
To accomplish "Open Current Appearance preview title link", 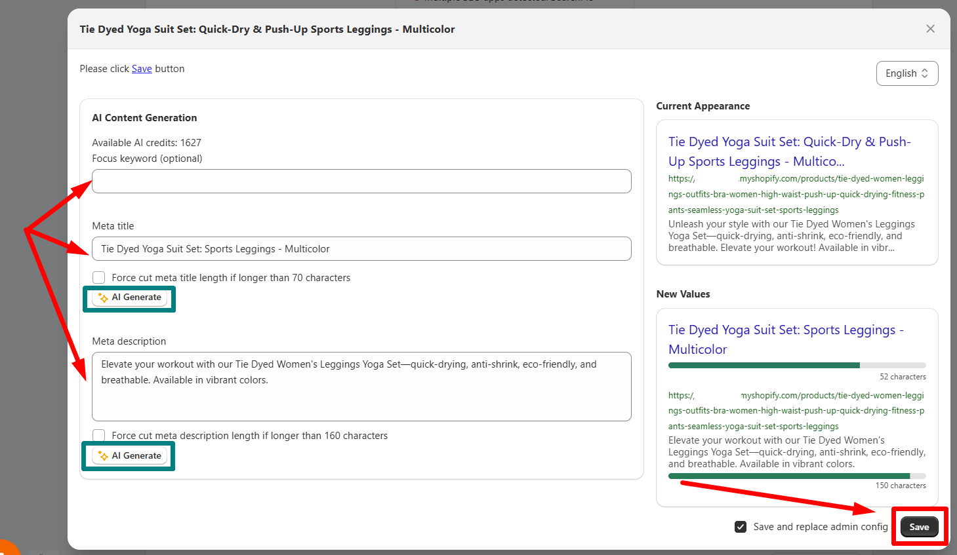I will click(x=789, y=151).
